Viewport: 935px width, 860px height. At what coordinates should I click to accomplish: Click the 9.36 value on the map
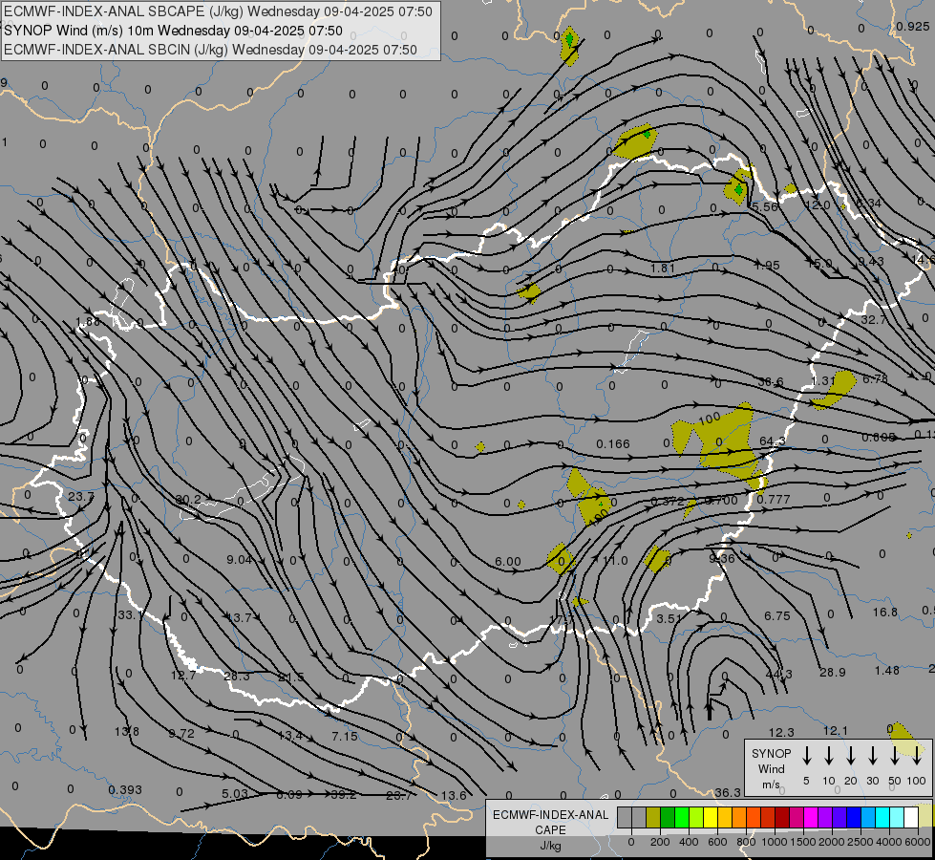coord(721,558)
